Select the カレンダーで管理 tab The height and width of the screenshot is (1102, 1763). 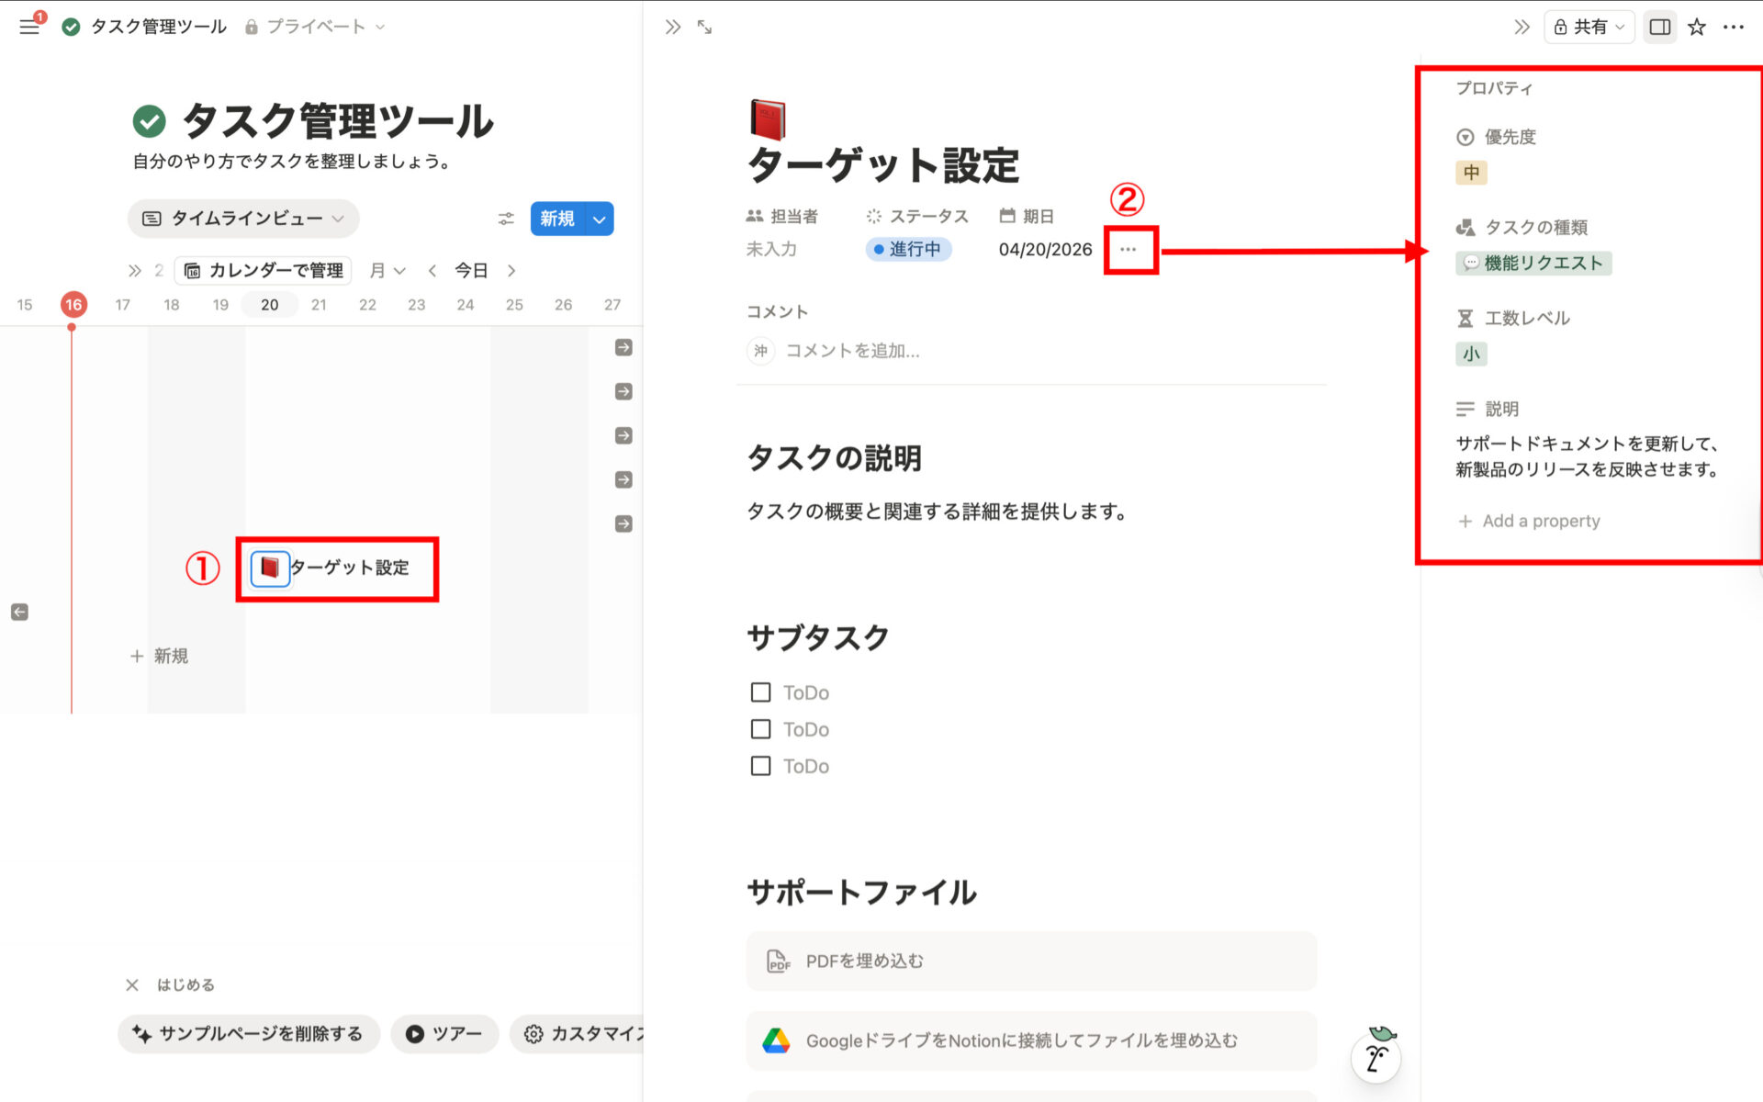[x=264, y=270]
